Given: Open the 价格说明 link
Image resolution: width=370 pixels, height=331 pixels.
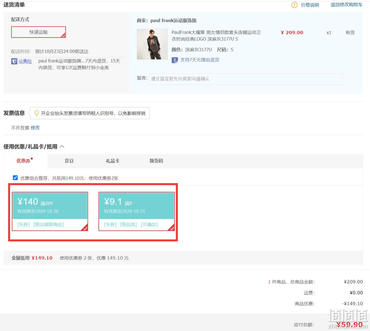Looking at the screenshot, I should (310, 5).
